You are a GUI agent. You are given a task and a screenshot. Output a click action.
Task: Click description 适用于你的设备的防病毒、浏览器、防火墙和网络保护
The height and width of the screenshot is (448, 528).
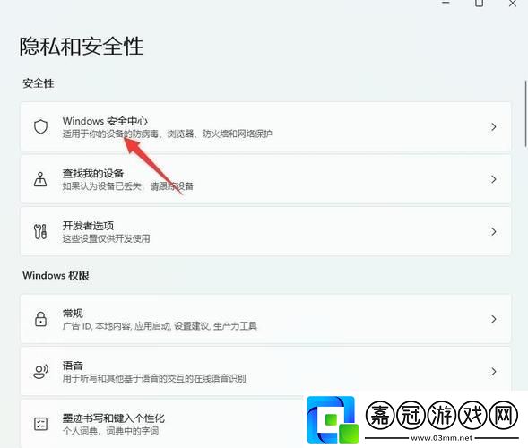coord(168,134)
